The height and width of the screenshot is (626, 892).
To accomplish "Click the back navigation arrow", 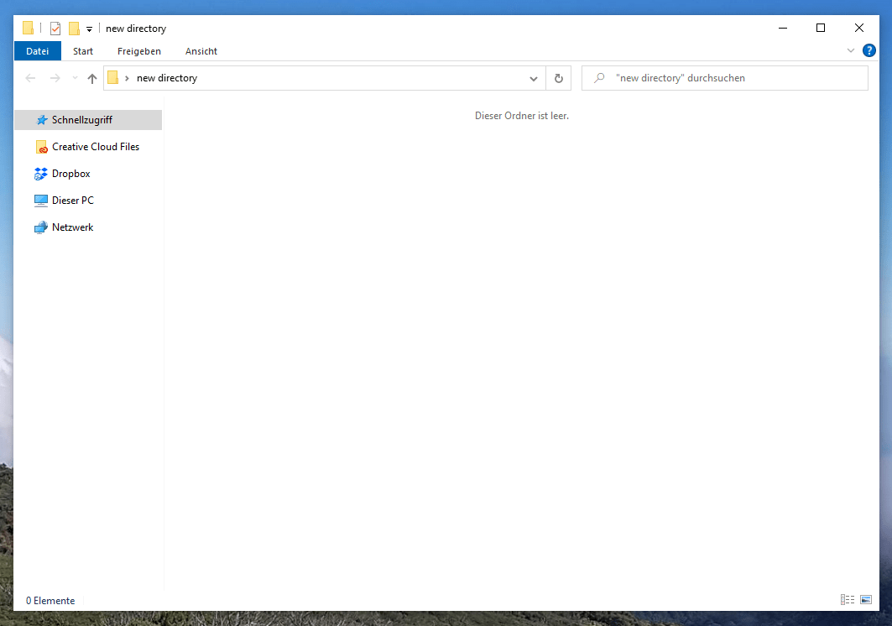I will click(30, 77).
